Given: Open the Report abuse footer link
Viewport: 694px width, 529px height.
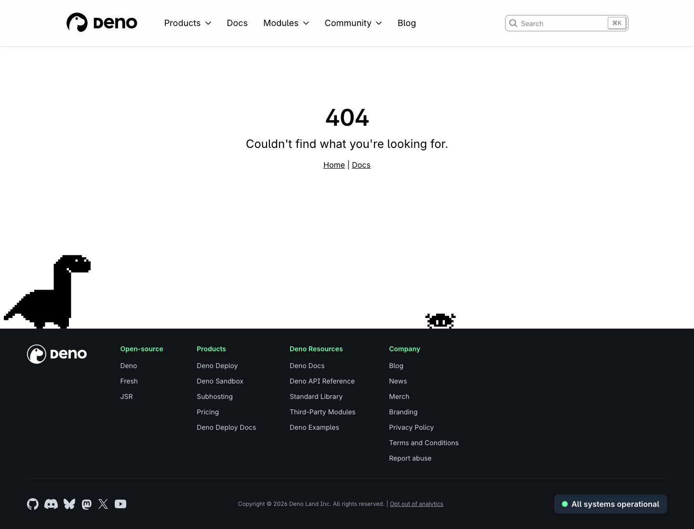Looking at the screenshot, I should click(x=410, y=458).
